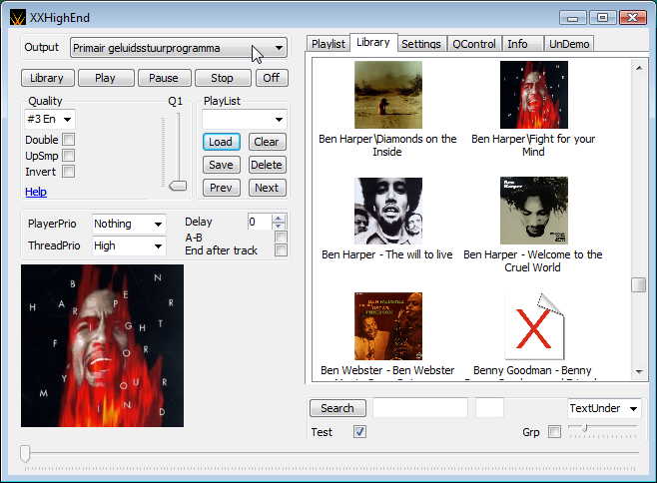Click the Load playlist button
The height and width of the screenshot is (483, 657).
pyautogui.click(x=222, y=142)
